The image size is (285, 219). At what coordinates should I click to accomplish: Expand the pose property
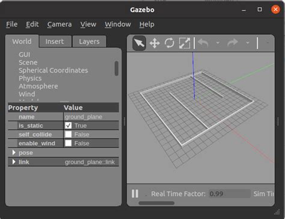click(x=14, y=152)
